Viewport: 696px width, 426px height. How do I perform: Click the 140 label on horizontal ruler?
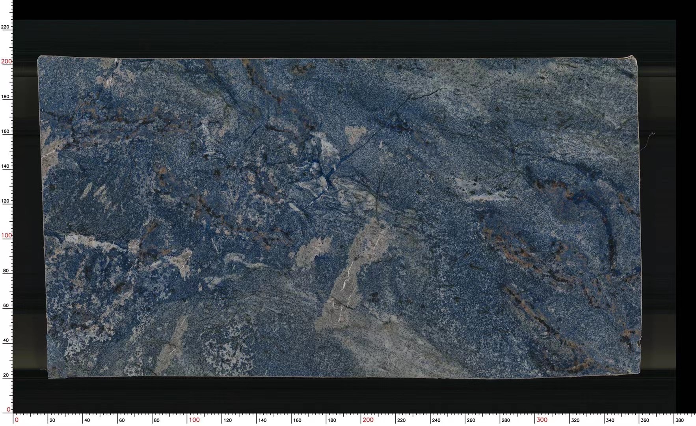click(262, 420)
